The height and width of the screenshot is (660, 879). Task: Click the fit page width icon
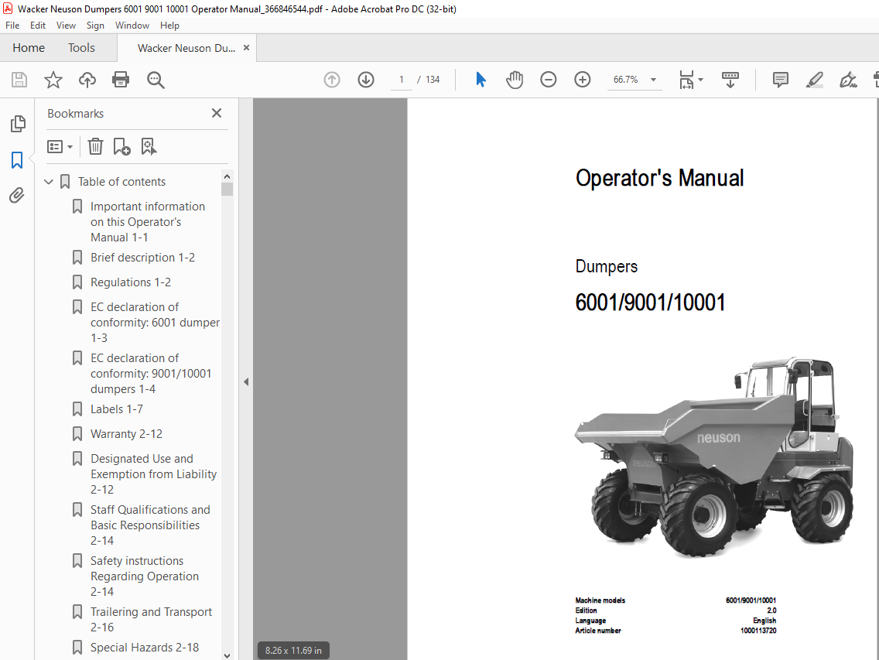click(x=687, y=80)
